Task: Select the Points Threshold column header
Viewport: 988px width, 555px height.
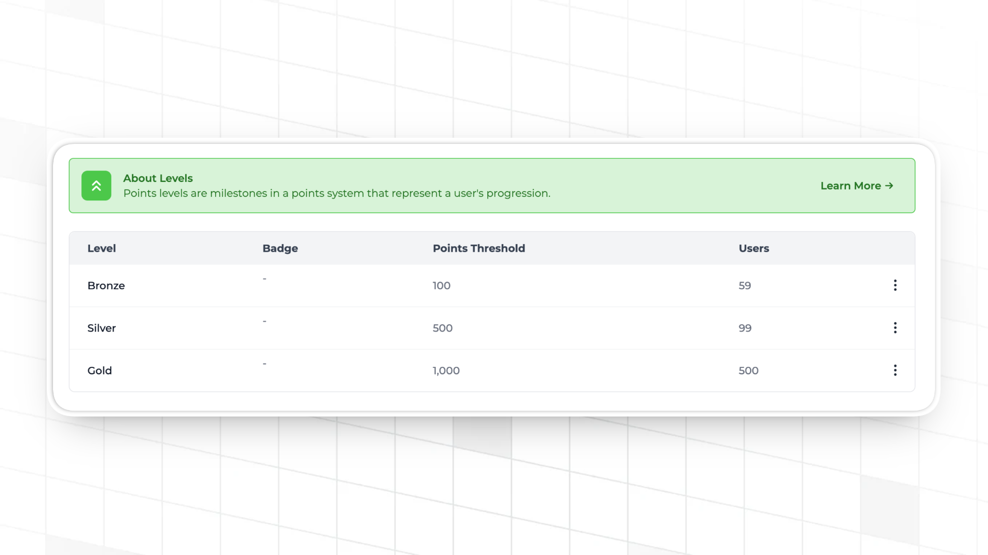Action: (479, 248)
